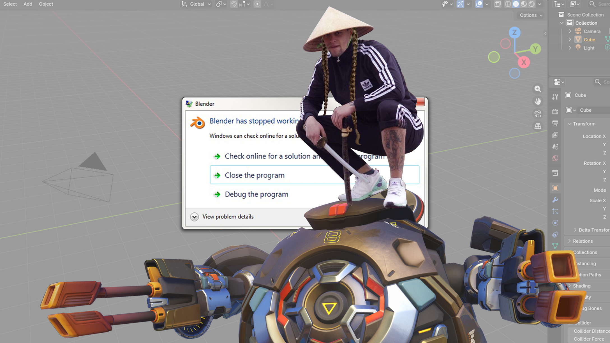The height and width of the screenshot is (343, 610).
Task: Switch to orthographic grid view icon
Action: pyautogui.click(x=537, y=126)
